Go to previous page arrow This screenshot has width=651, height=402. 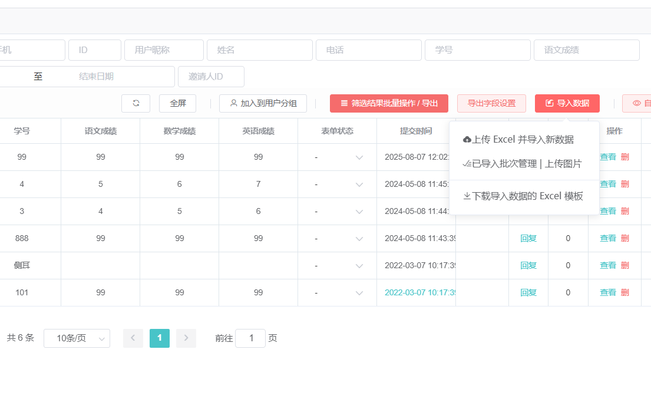(133, 338)
